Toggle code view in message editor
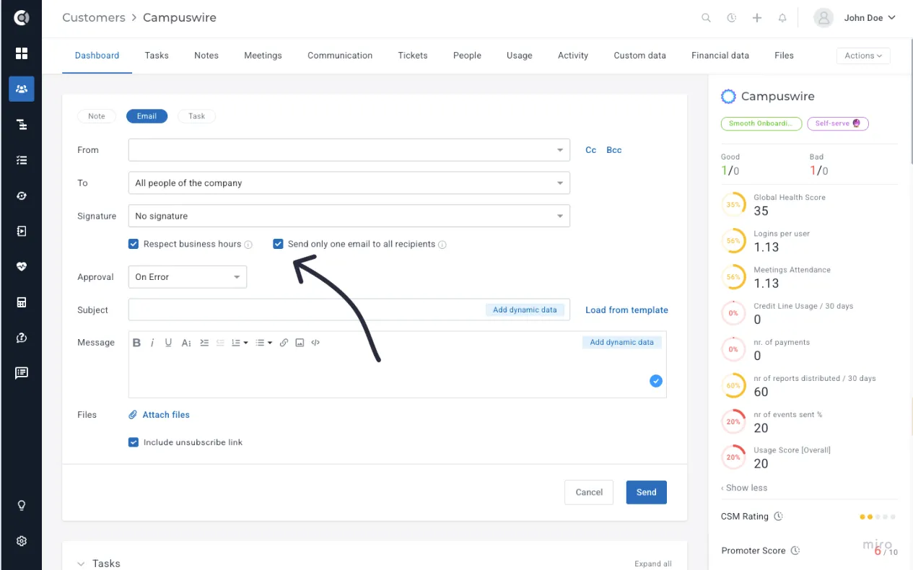Screen dimensions: 913x570 click(x=315, y=343)
